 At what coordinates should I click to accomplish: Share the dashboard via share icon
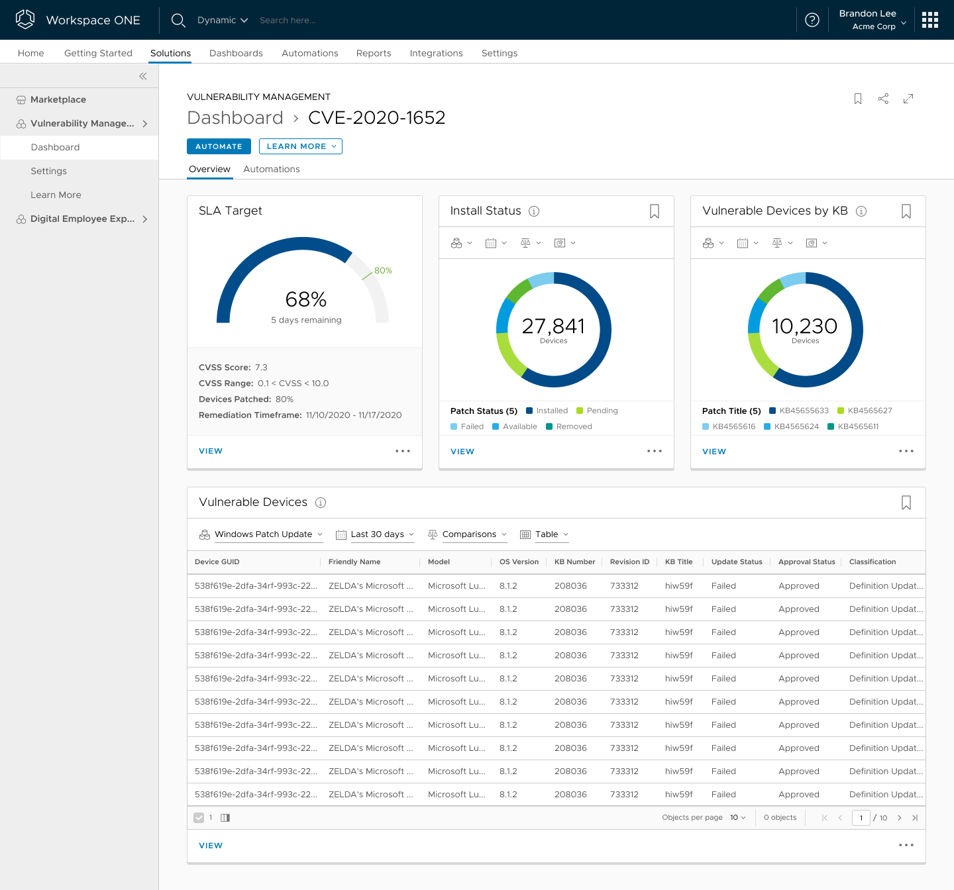tap(883, 99)
